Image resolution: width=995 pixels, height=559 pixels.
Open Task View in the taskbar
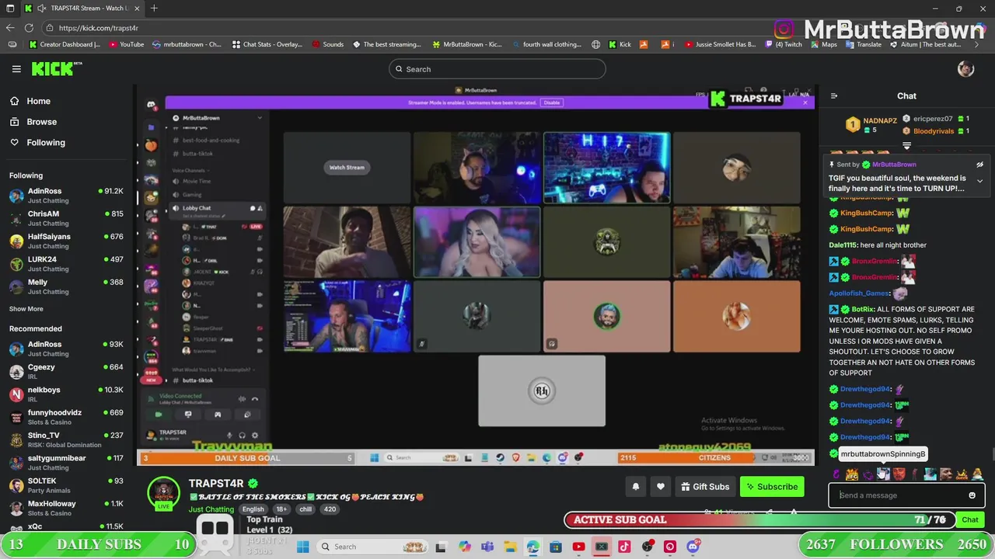click(441, 547)
